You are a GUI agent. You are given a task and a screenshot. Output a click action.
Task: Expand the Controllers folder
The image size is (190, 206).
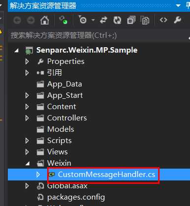[27, 118]
